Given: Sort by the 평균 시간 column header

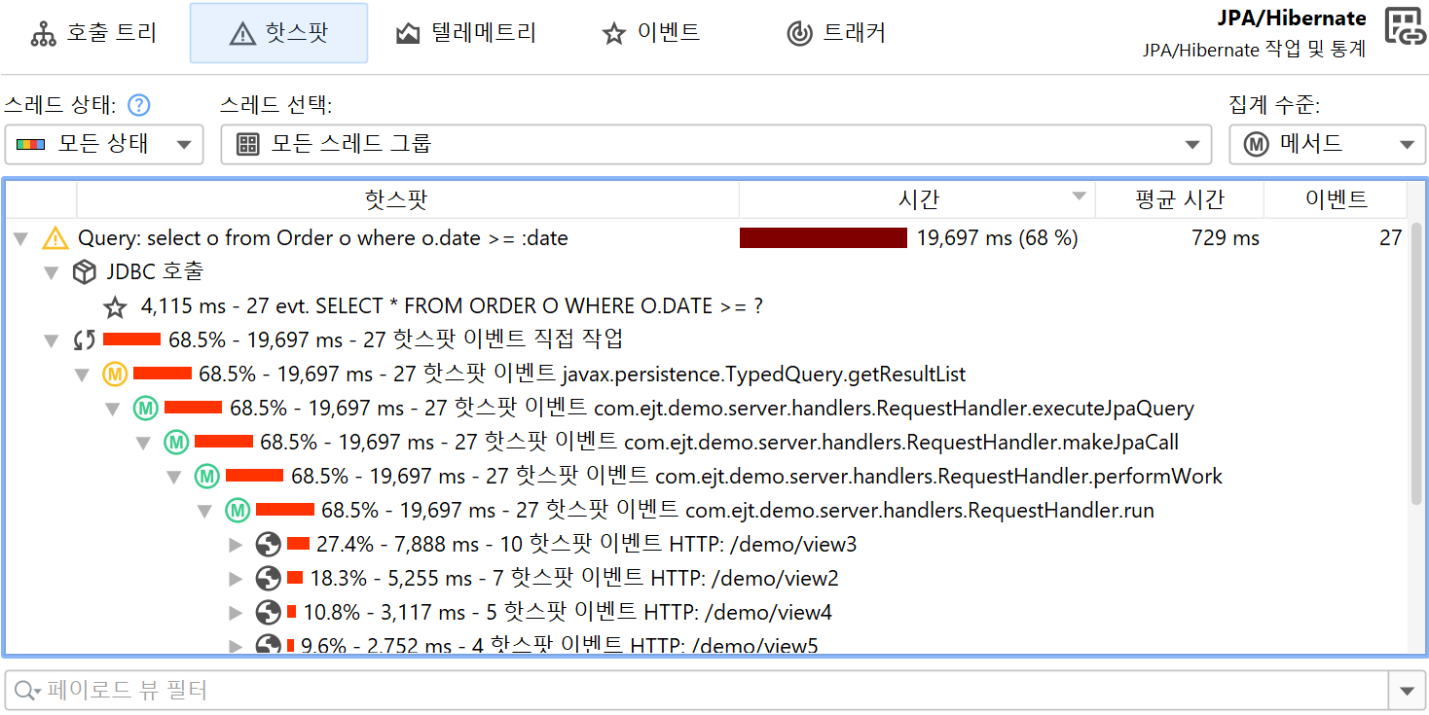Looking at the screenshot, I should (1179, 200).
